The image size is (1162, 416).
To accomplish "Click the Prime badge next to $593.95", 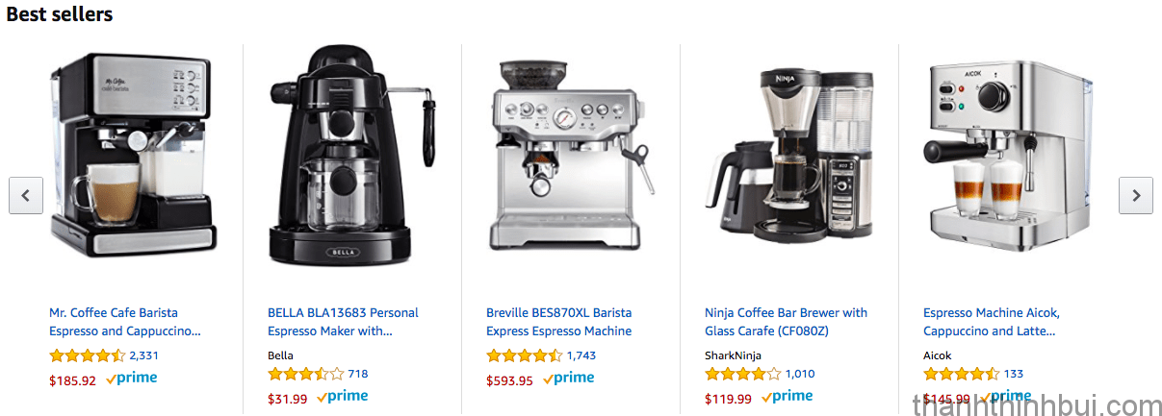I will click(x=568, y=379).
